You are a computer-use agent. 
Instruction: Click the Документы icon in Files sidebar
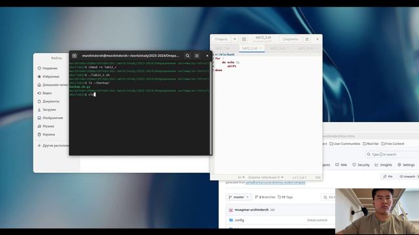tap(39, 101)
